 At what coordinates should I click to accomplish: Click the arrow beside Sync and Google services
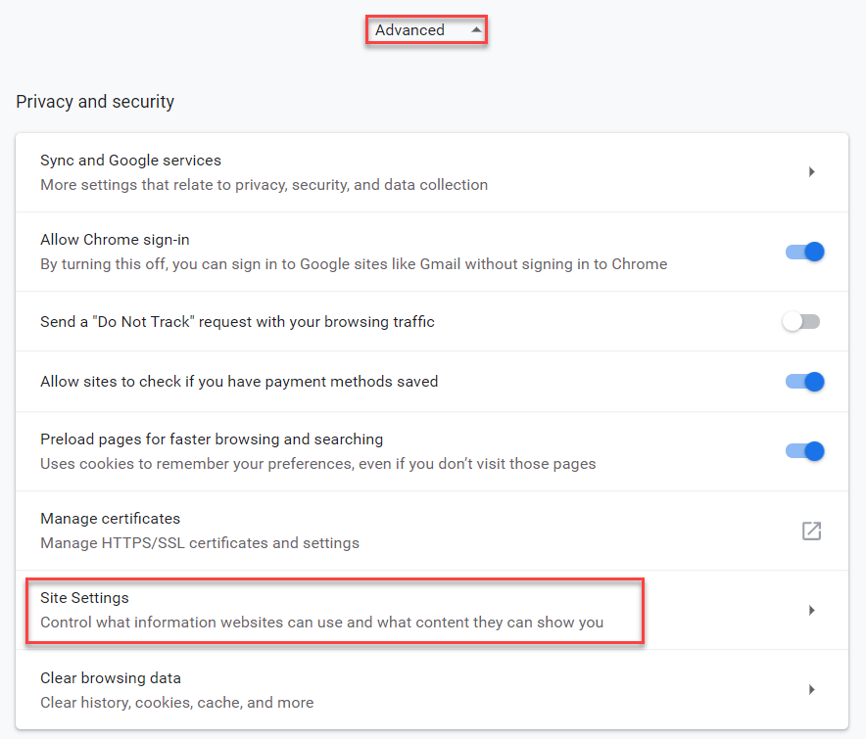click(x=811, y=172)
